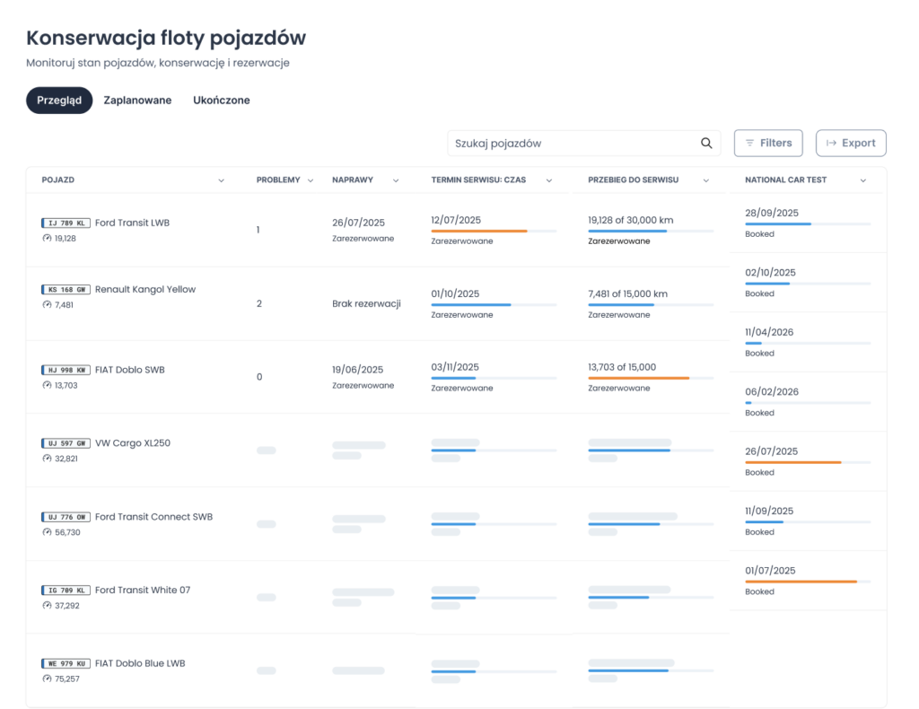Open the Problemy column dropdown chevron

pyautogui.click(x=310, y=180)
